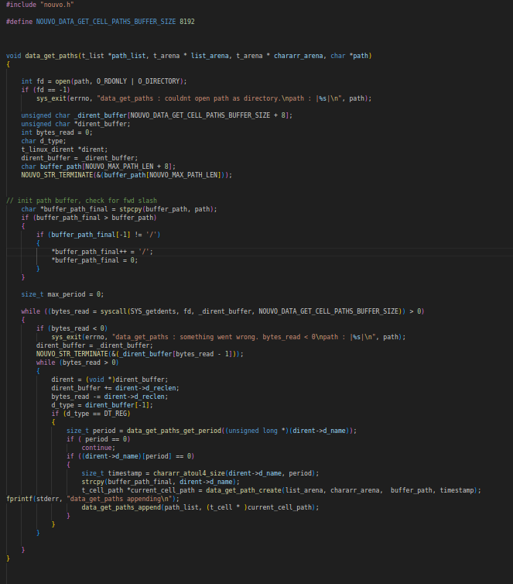The width and height of the screenshot is (513, 584).
Task: Click the _dirent_buffer array declaration
Action: (x=156, y=115)
